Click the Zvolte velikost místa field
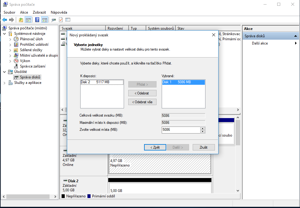300x208 pixels. coord(181,130)
